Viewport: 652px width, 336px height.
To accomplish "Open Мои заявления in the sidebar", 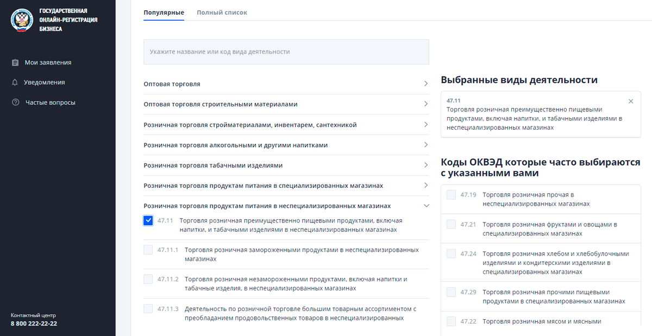I will tap(48, 62).
